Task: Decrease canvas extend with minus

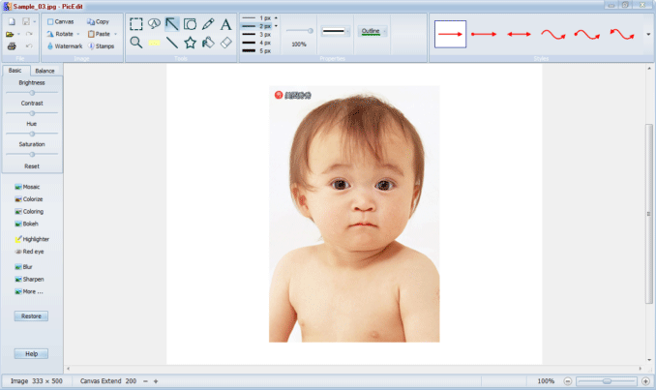Action: (x=145, y=381)
